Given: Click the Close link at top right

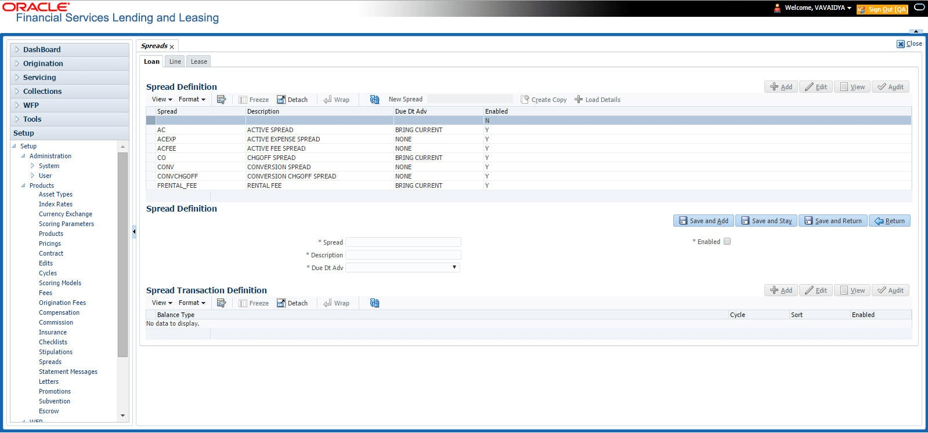Looking at the screenshot, I should click(909, 44).
